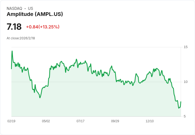
Task: Open the Amplitude (AMPL.US) stock title
Action: click(x=35, y=14)
